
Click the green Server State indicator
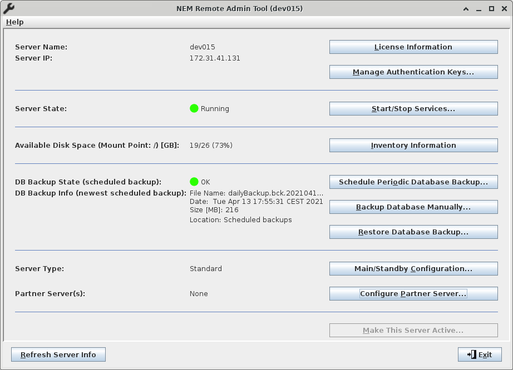194,108
